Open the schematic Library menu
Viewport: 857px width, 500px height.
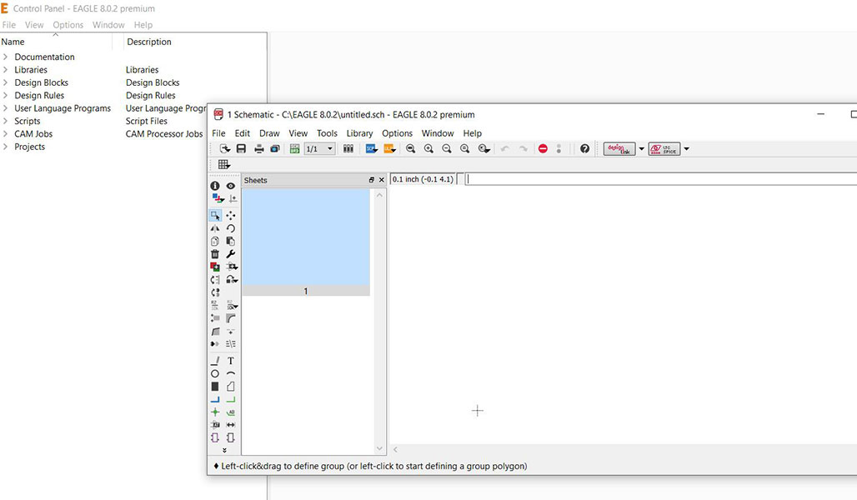click(359, 133)
